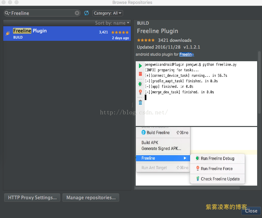Click the 'v1.1.2.1' version text

coord(192,47)
